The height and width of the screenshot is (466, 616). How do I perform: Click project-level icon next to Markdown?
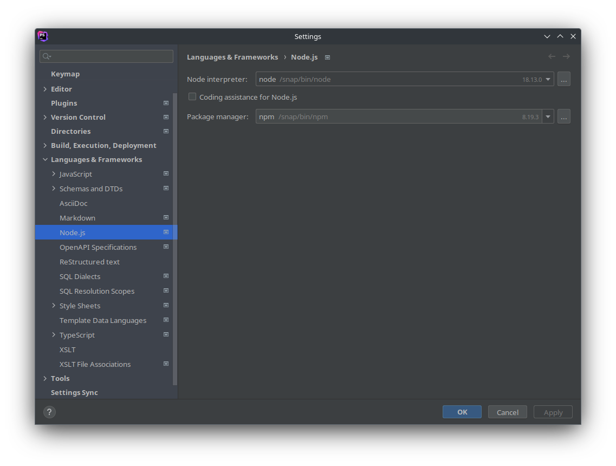166,218
